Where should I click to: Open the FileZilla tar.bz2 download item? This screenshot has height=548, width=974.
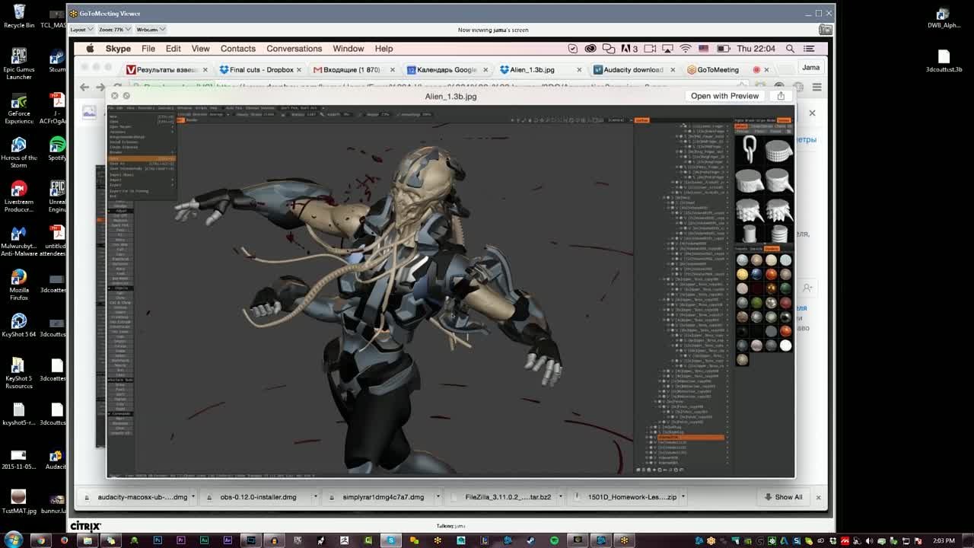pyautogui.click(x=502, y=497)
